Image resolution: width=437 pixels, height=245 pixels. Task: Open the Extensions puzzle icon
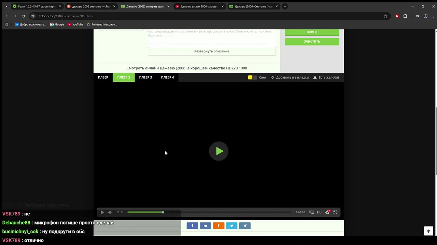pos(405,16)
